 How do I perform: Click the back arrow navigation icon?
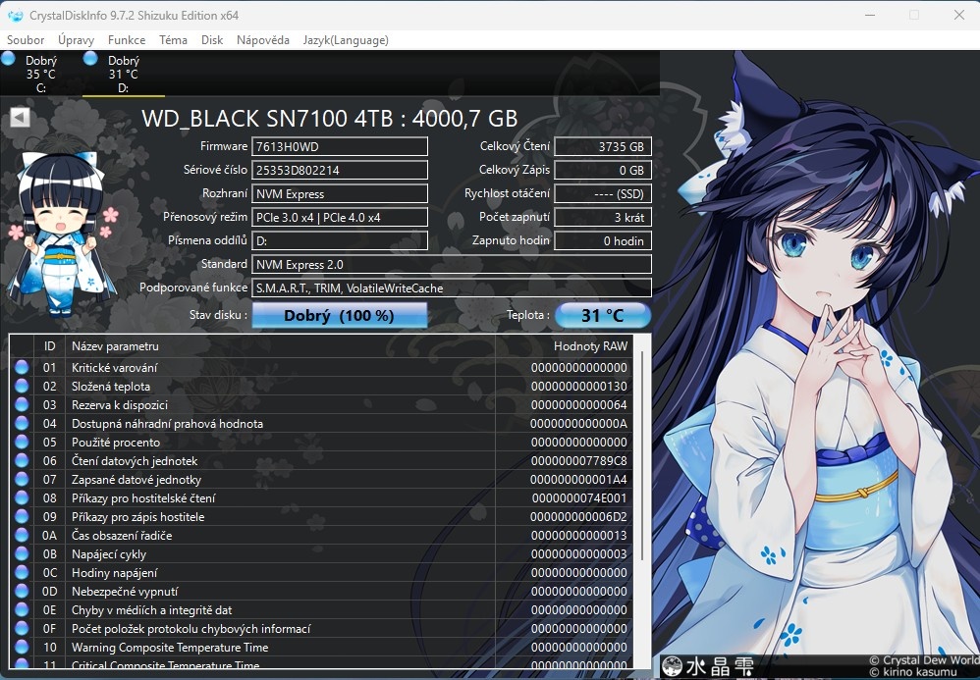18,117
